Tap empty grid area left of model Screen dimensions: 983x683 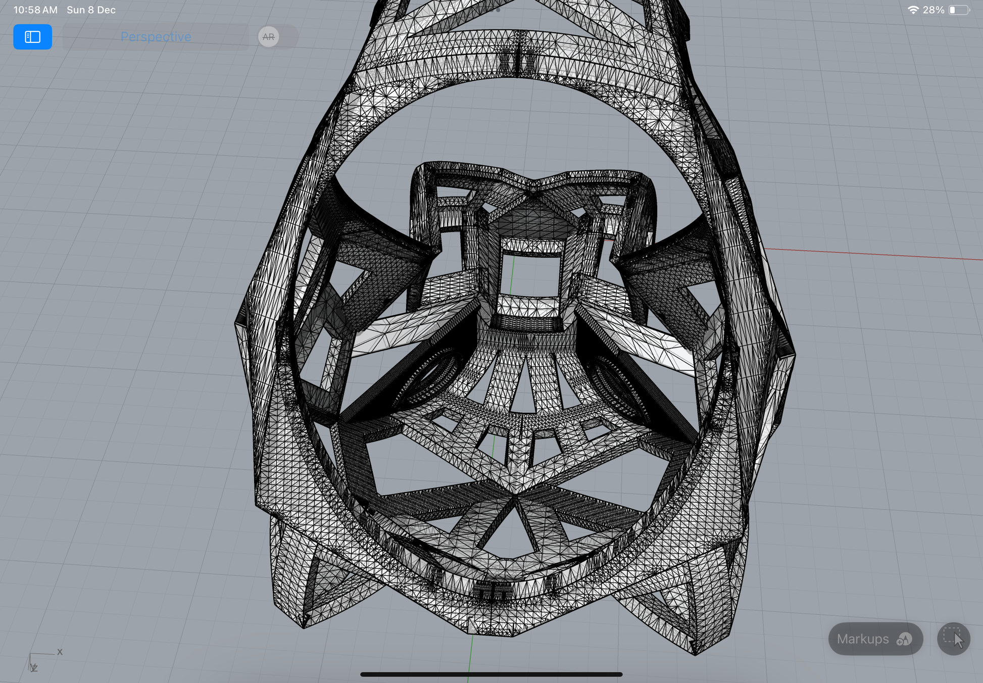click(x=126, y=328)
